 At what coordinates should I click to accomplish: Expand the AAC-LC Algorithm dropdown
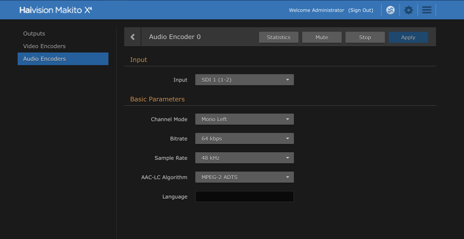pyautogui.click(x=245, y=177)
